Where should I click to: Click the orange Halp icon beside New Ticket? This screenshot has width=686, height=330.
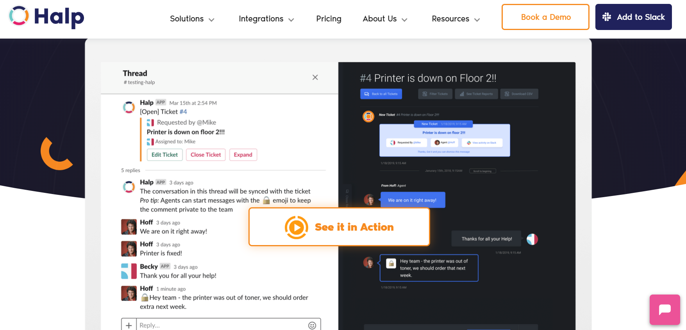tap(368, 116)
